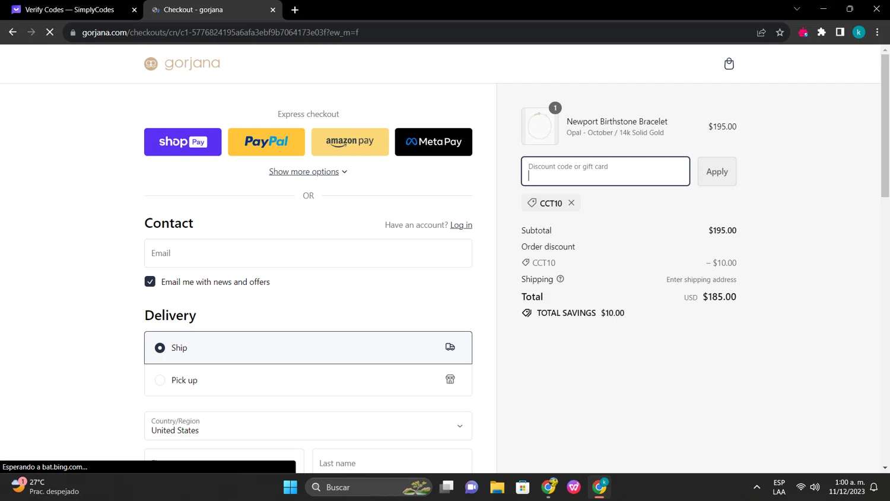
Task: Select the Checkout - gorjana tab
Action: tap(214, 9)
